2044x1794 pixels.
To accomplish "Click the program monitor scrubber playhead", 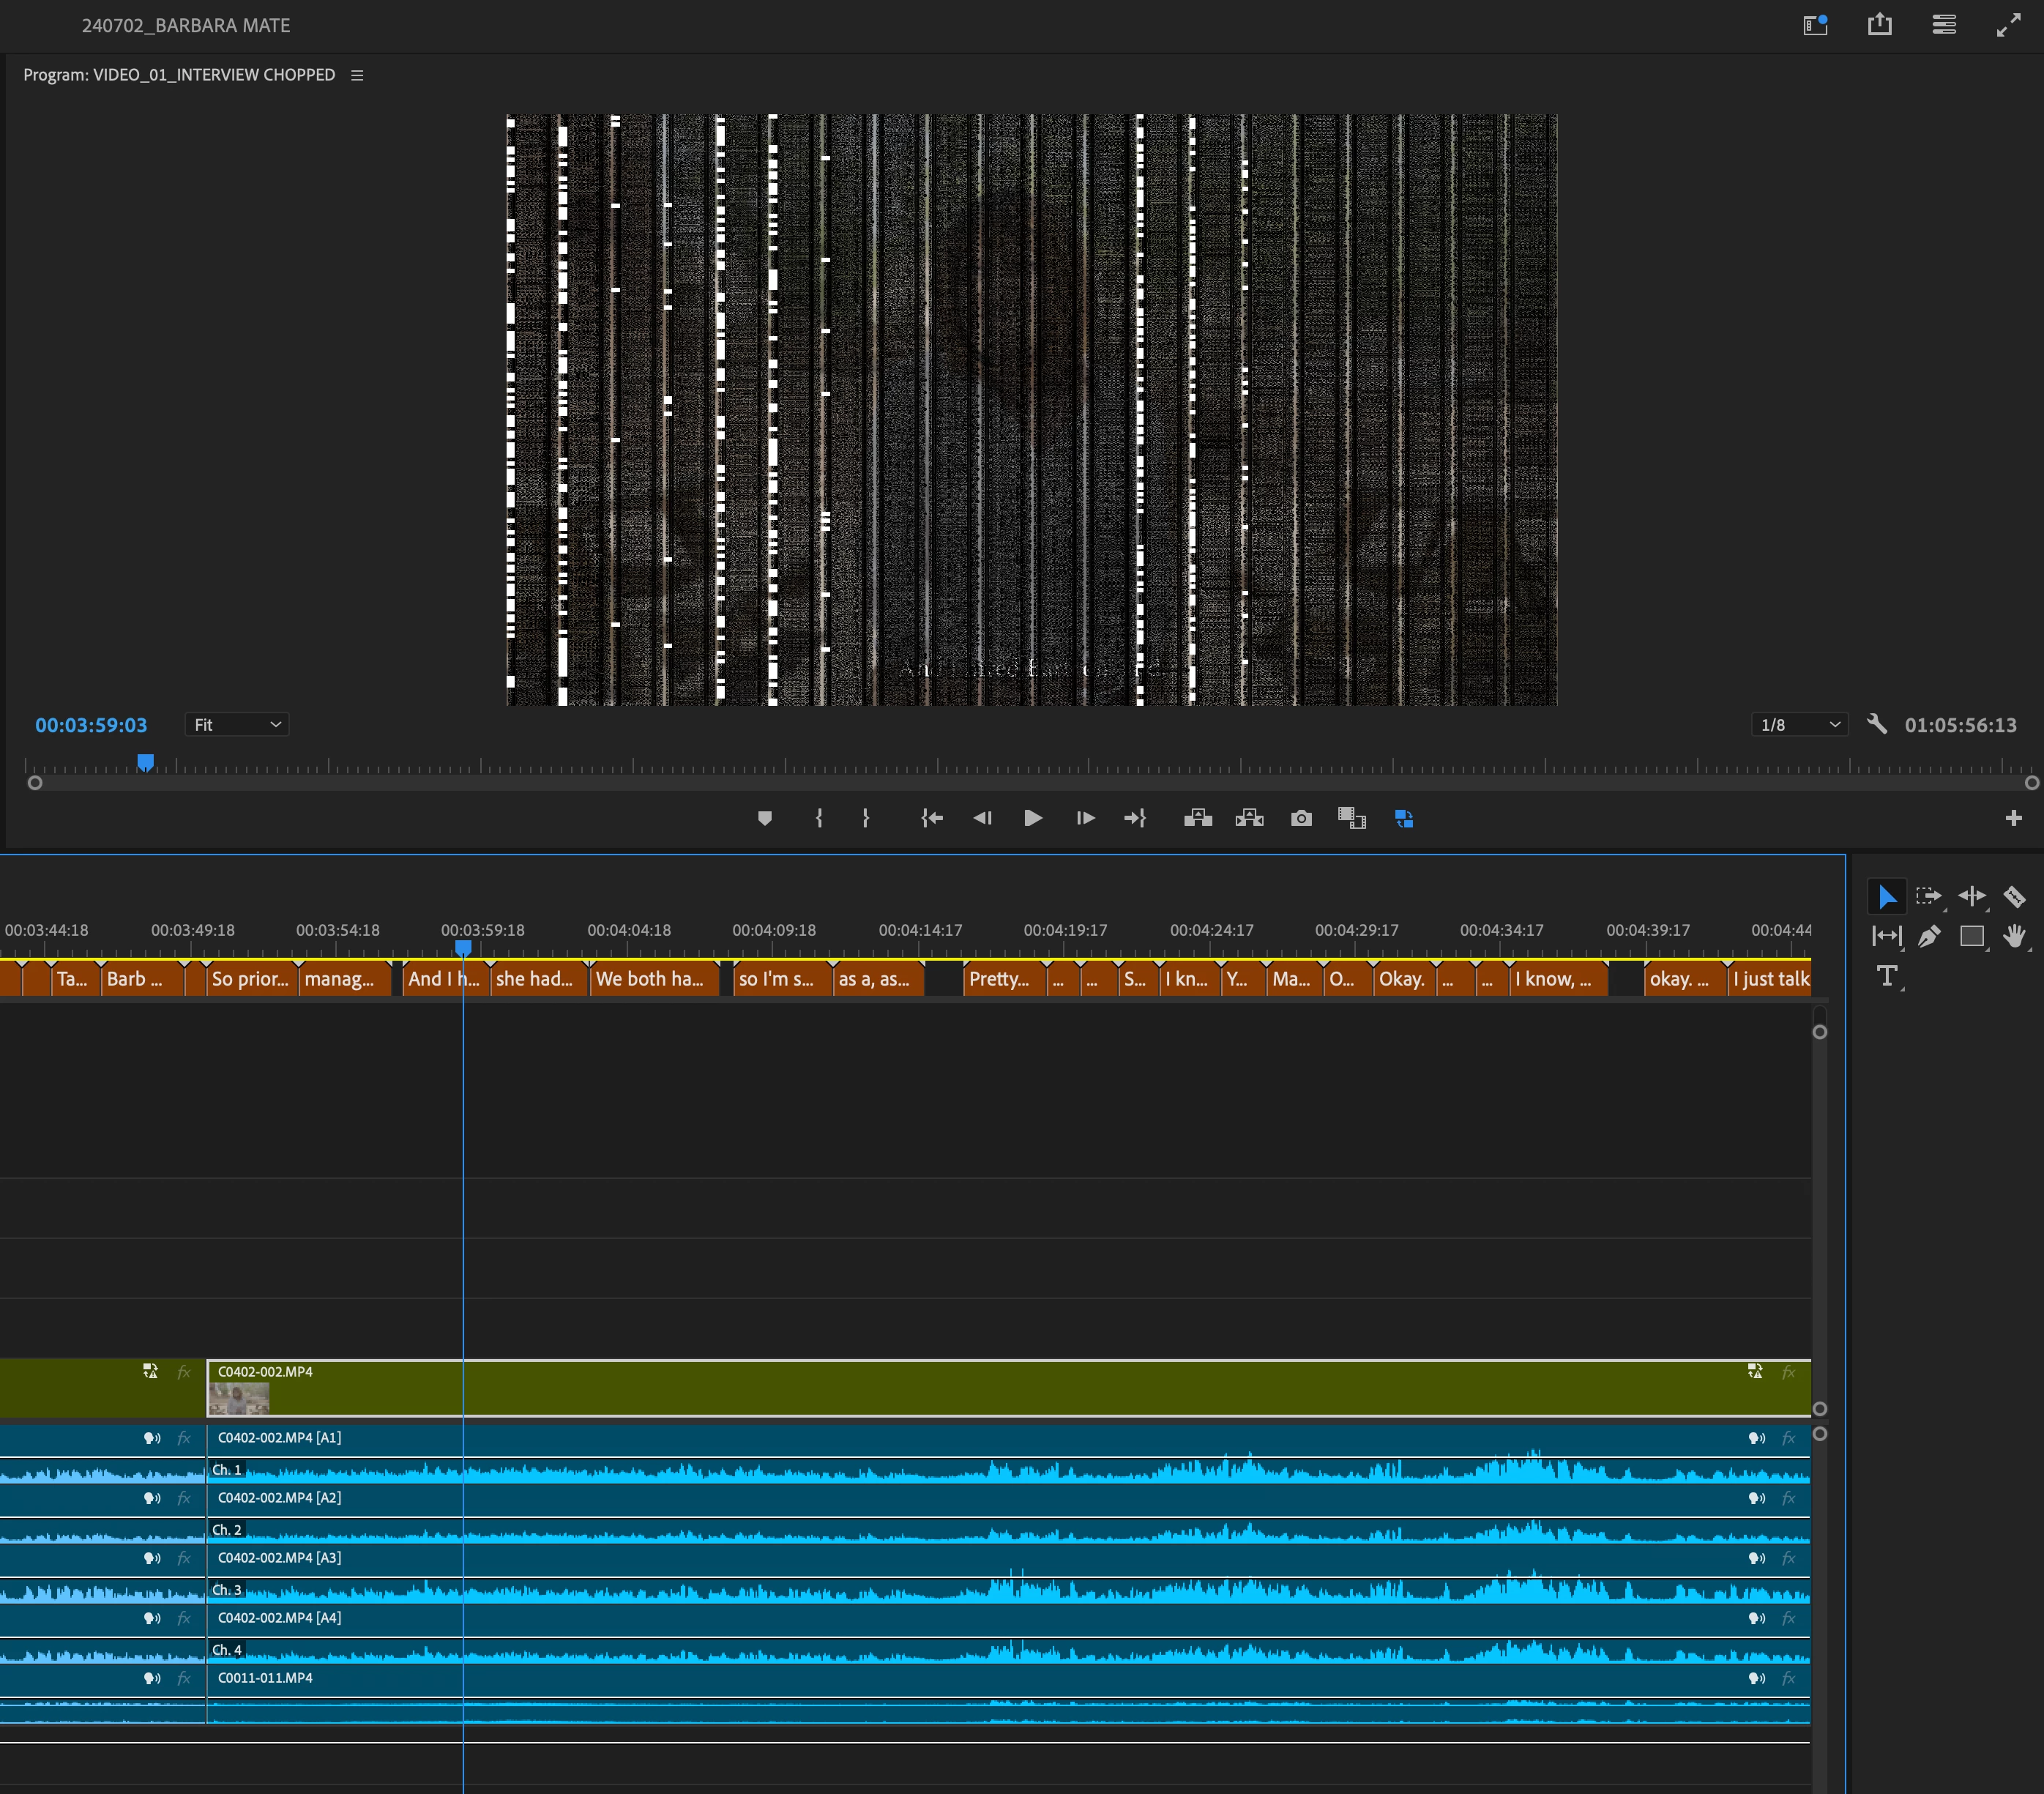I will point(146,764).
